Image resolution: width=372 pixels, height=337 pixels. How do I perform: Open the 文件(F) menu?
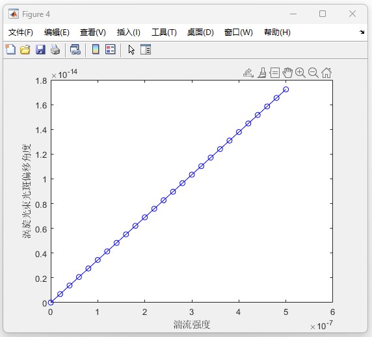(x=21, y=32)
